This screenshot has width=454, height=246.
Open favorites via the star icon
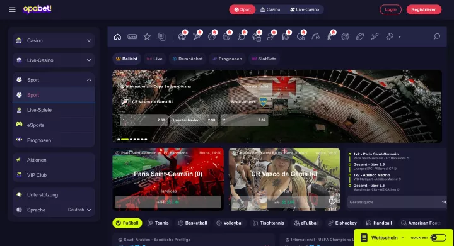(147, 36)
